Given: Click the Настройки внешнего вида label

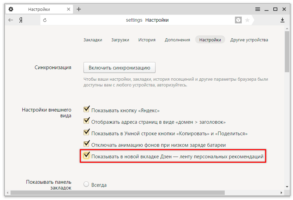Looking at the screenshot, I should [47, 113].
